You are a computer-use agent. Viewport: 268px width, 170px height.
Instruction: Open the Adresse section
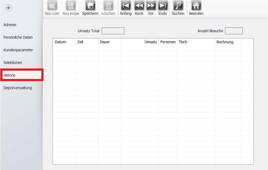pyautogui.click(x=10, y=25)
